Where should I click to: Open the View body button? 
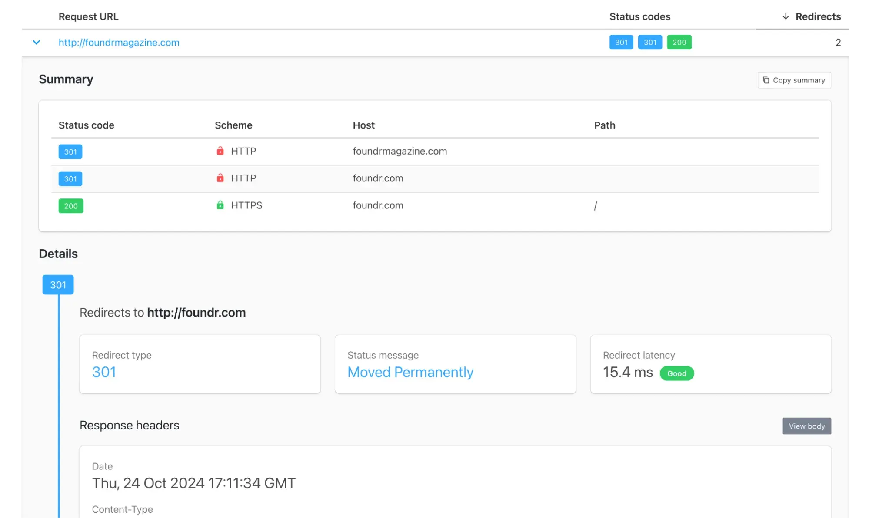click(807, 426)
